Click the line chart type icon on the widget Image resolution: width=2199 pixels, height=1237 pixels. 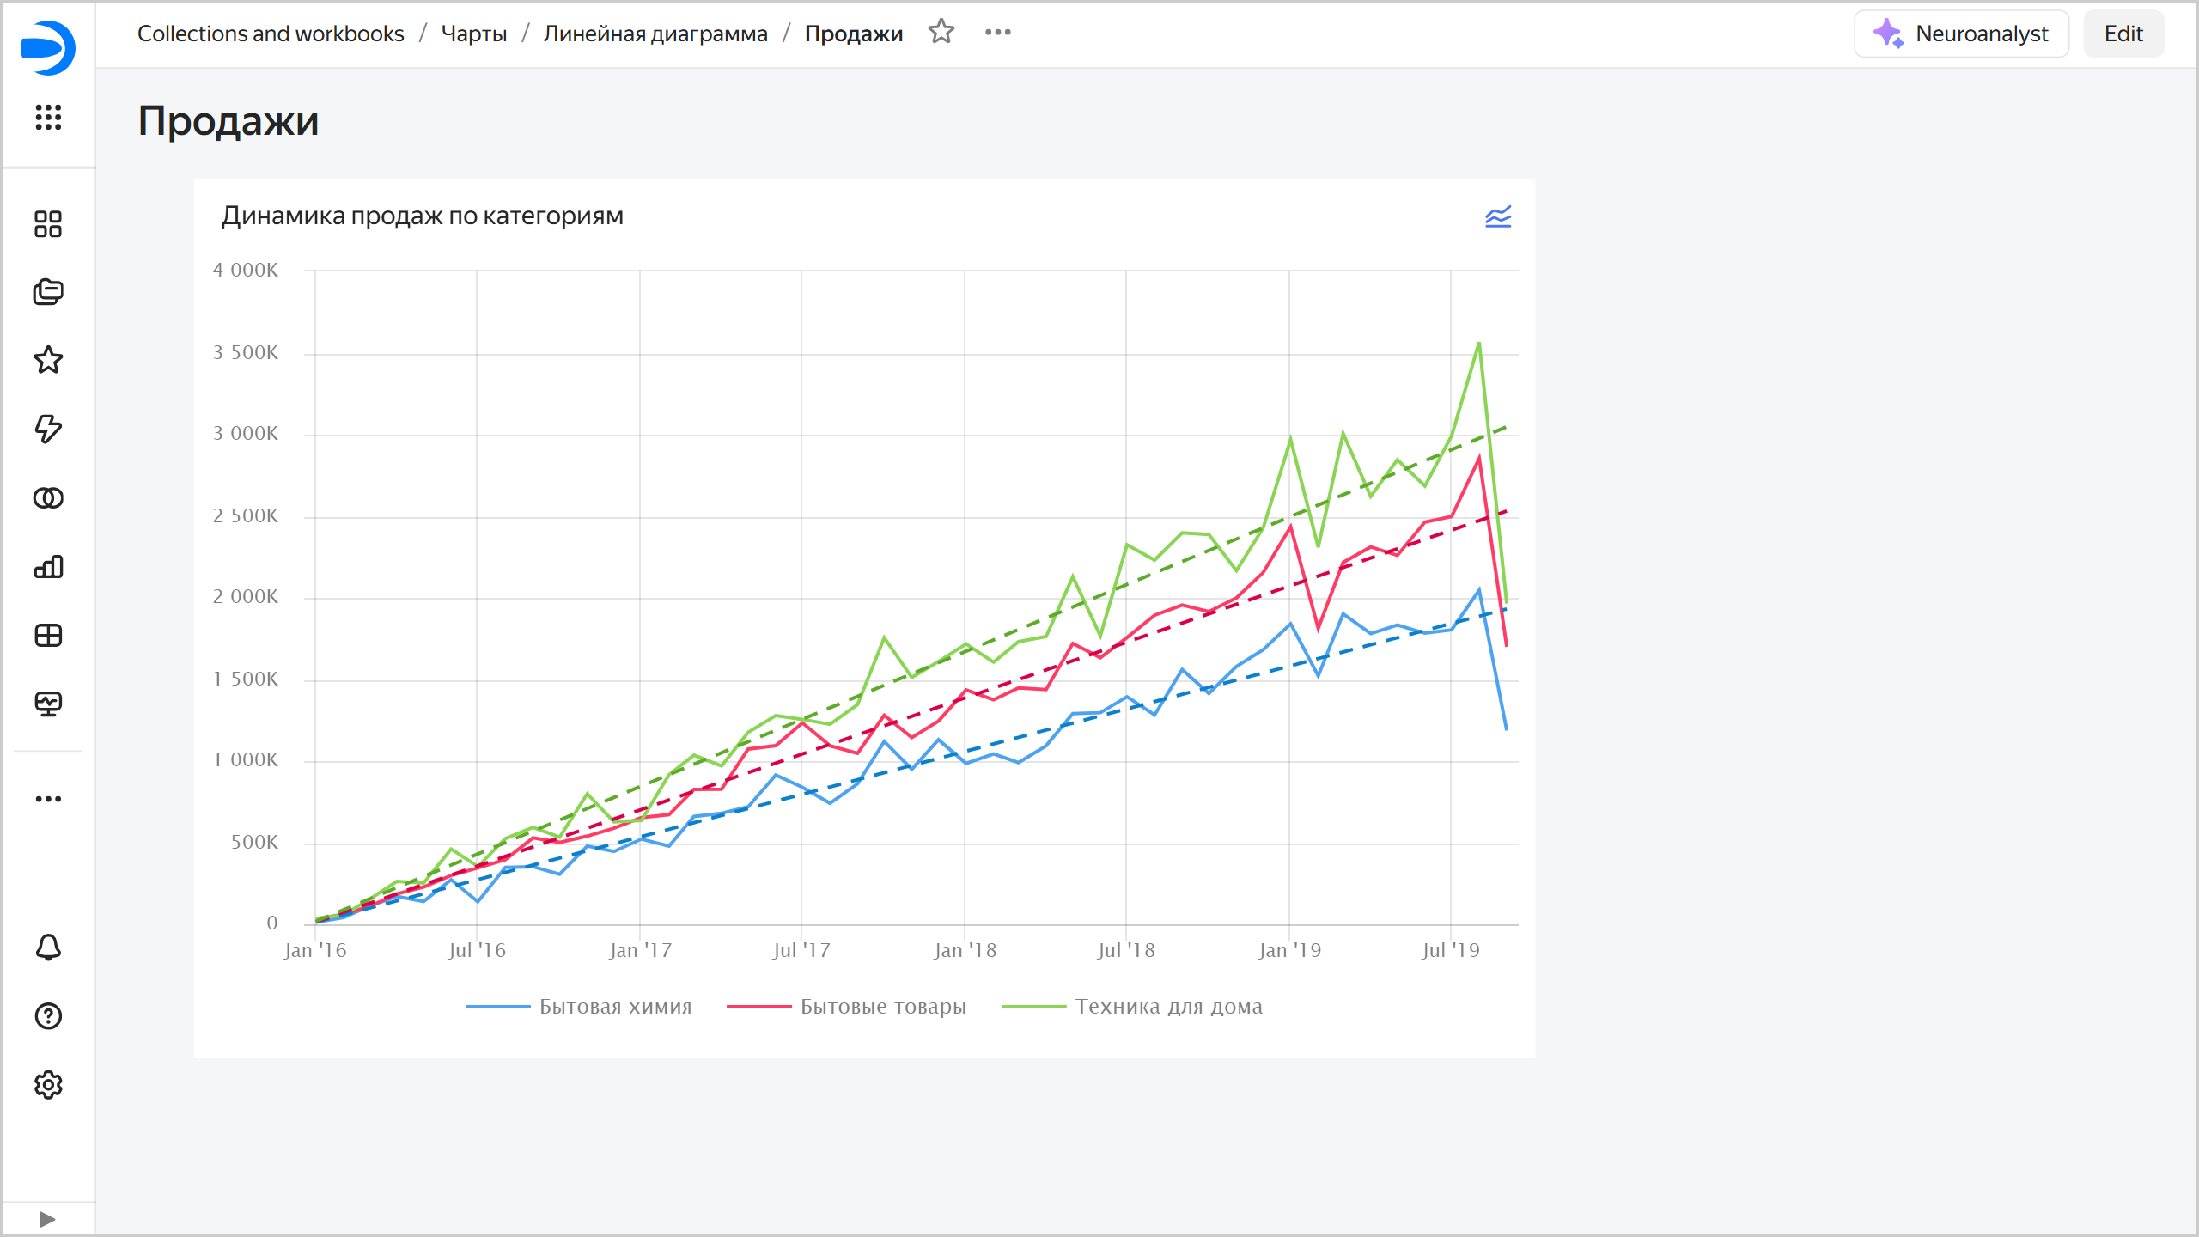click(1498, 217)
